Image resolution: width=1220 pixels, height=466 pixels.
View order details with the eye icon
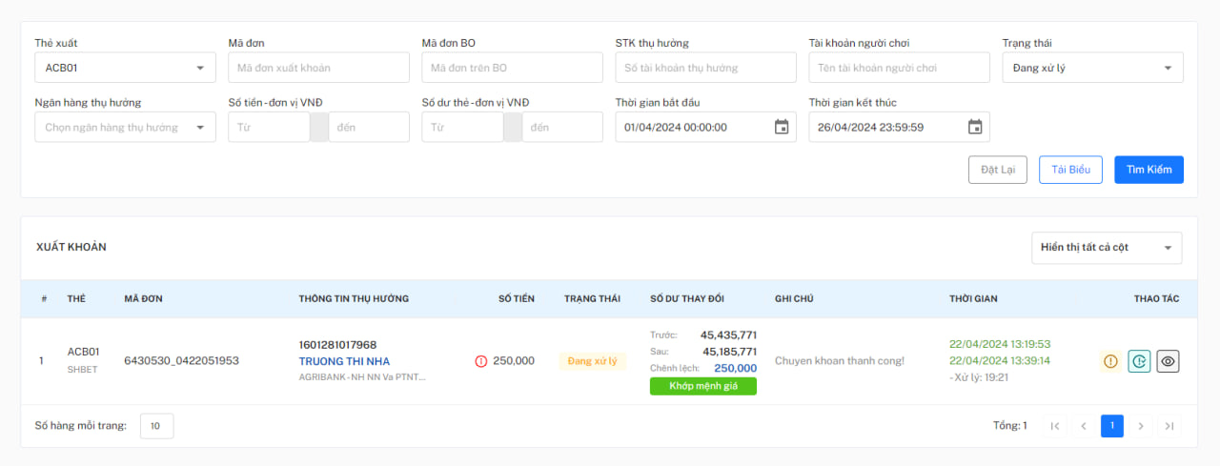pos(1169,361)
